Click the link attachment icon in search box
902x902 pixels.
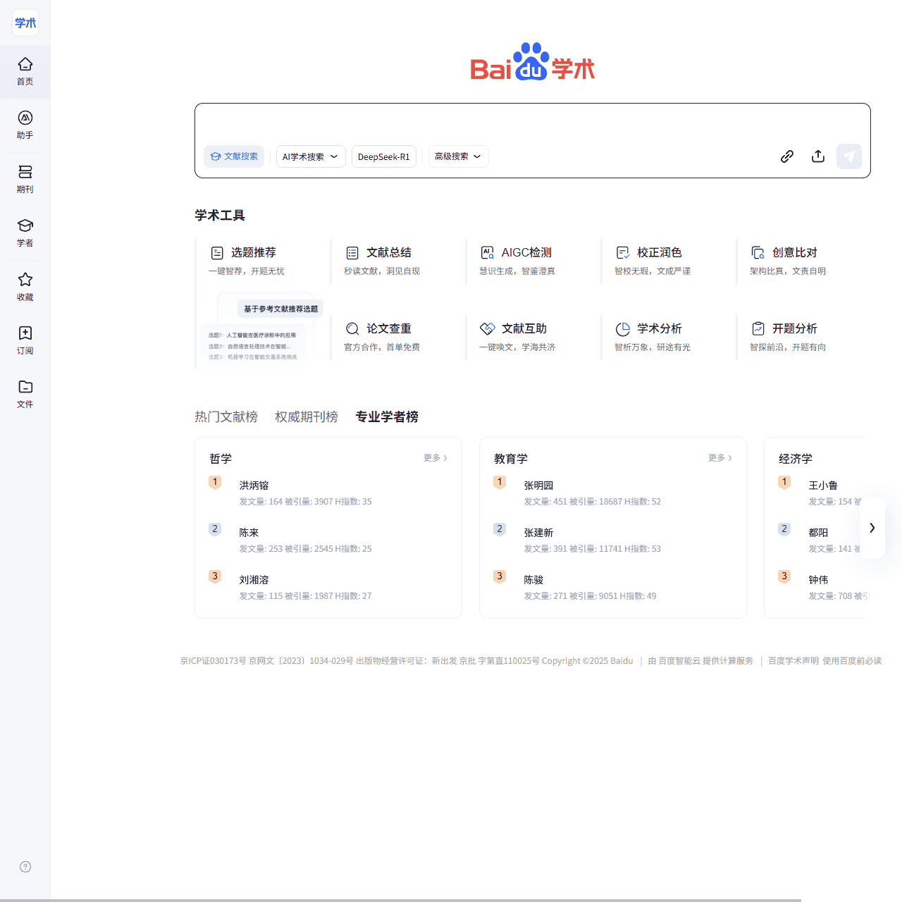point(787,156)
